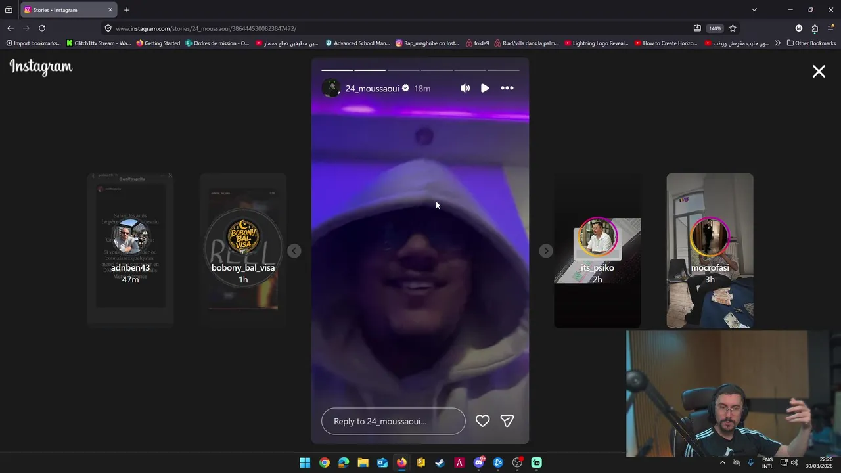Open Discord from the taskbar
Viewport: 841px width, 473px height.
[x=478, y=462]
